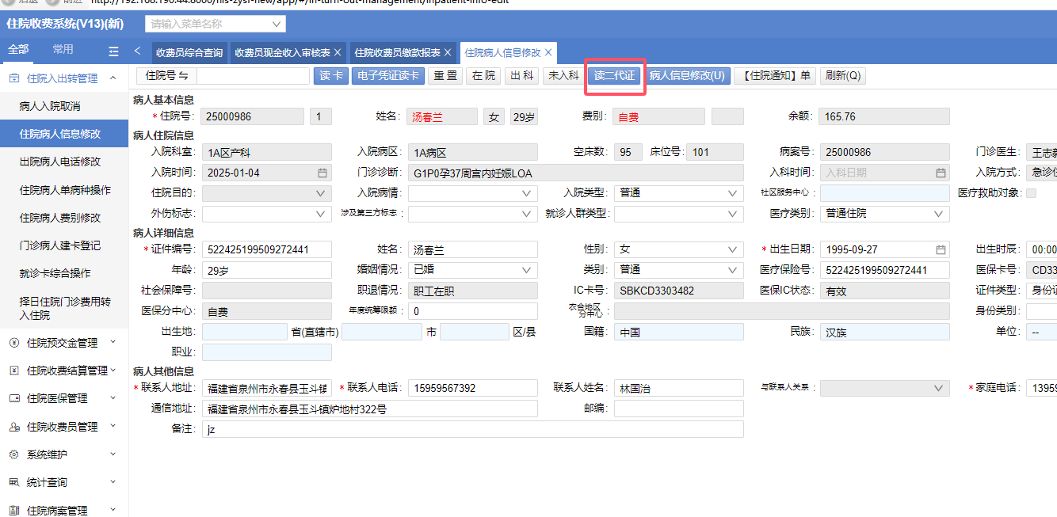The width and height of the screenshot is (1057, 517).
Task: Click the tab scroll-left arrow icon
Action: coord(137,51)
